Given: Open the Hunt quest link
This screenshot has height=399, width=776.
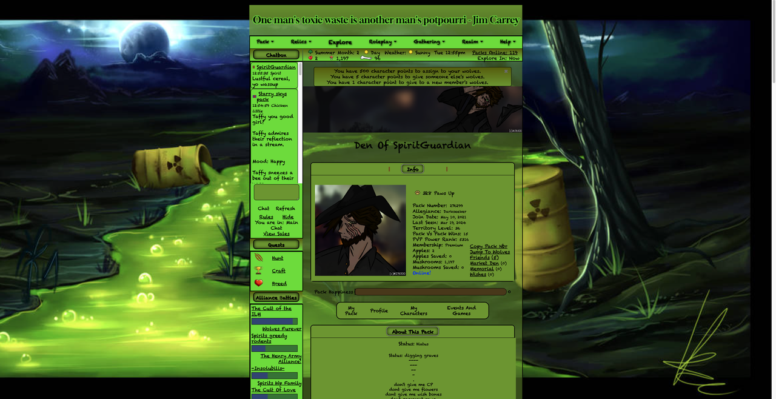Looking at the screenshot, I should (x=278, y=258).
